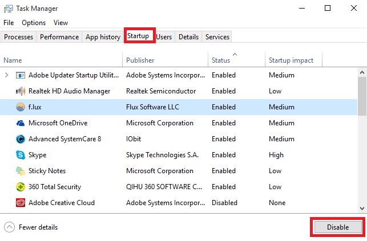Click the Adobe Creative Cloud icon
This screenshot has width=367, height=241.
click(21, 203)
